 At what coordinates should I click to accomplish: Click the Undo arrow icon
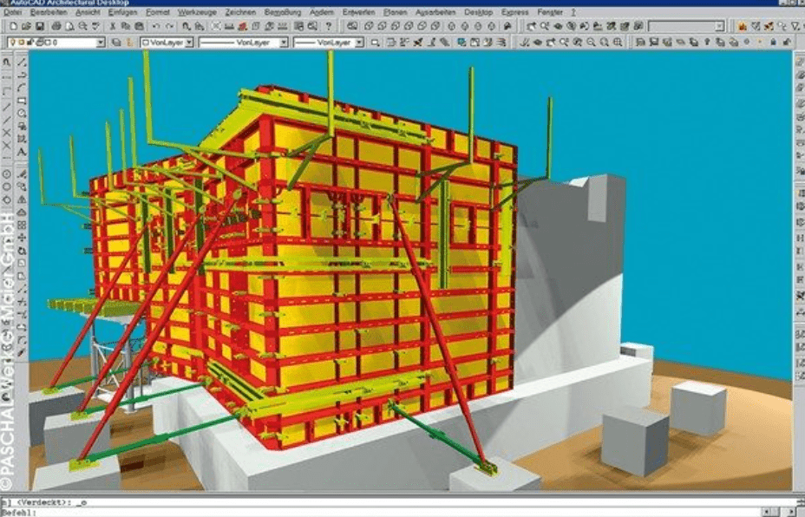tap(156, 27)
